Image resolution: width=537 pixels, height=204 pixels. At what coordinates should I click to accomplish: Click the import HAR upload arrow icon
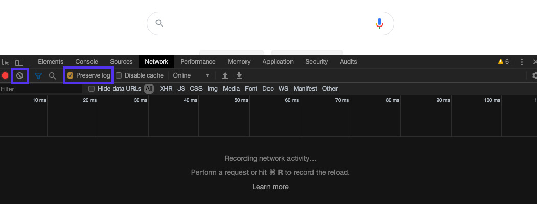coord(225,75)
